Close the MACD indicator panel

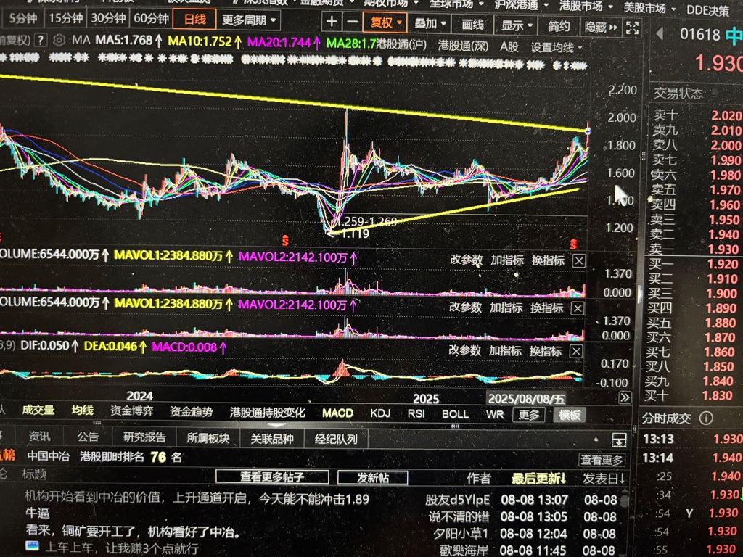click(575, 352)
